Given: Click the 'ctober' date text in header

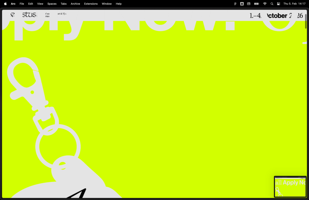Looking at the screenshot, I should [x=277, y=16].
